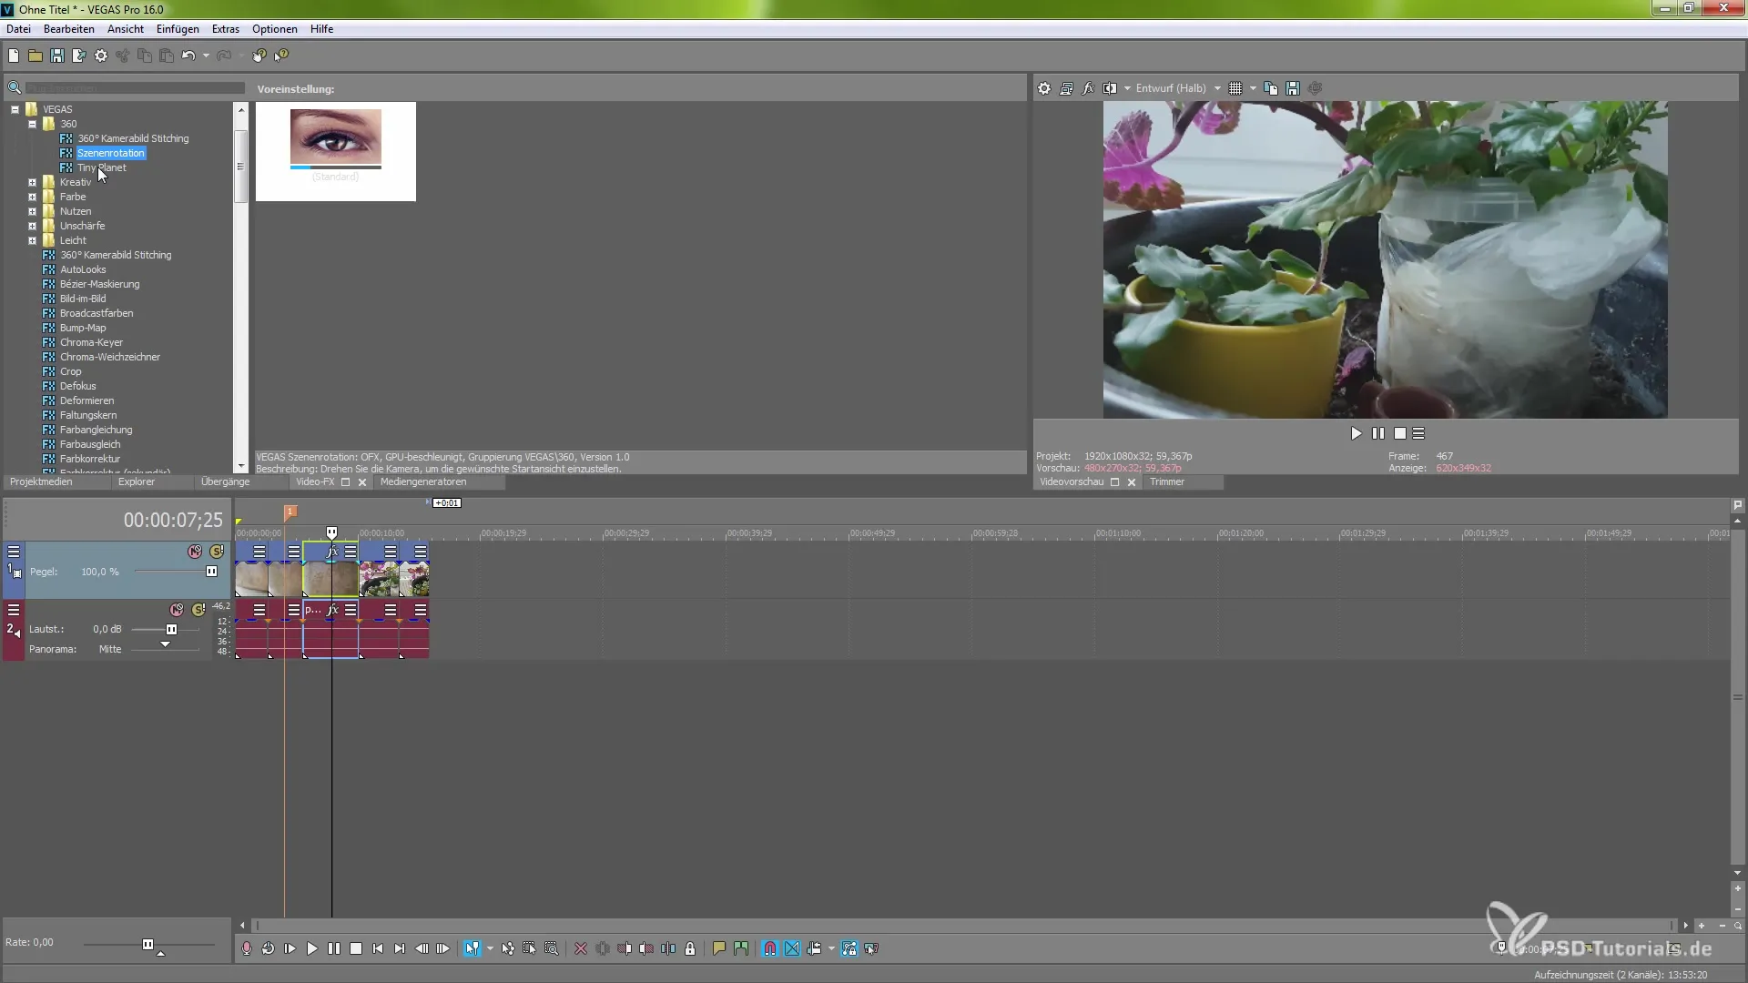The height and width of the screenshot is (983, 1748).
Task: Open audio track 2 hamburger menu
Action: pyautogui.click(x=14, y=610)
